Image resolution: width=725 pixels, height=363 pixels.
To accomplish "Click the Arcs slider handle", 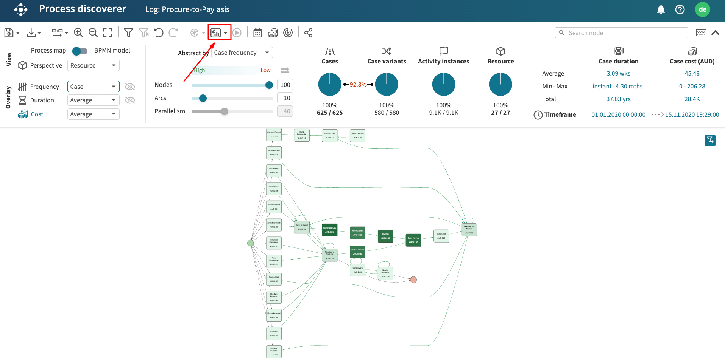I will 203,98.
